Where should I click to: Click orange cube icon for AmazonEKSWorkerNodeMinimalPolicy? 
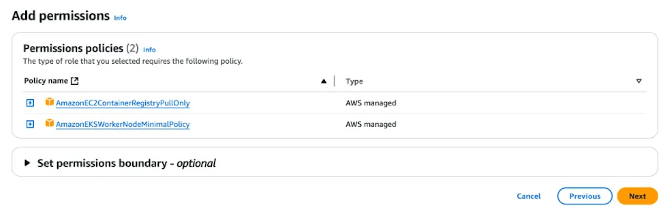click(x=50, y=123)
